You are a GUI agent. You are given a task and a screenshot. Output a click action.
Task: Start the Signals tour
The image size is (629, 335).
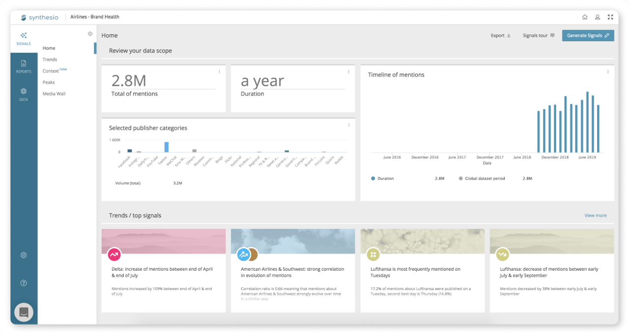[x=539, y=35]
